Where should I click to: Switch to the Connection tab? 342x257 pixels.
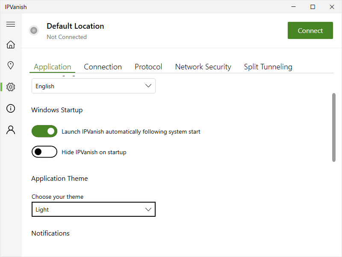(x=103, y=67)
